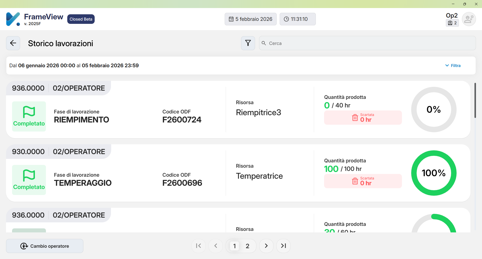Click the Cambio operatore button

[45, 246]
